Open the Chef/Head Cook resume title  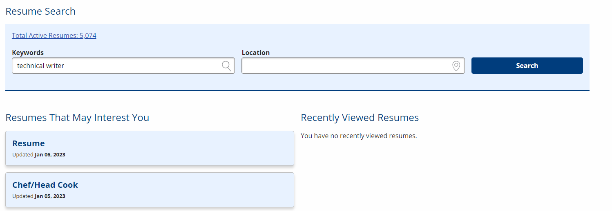tap(45, 185)
